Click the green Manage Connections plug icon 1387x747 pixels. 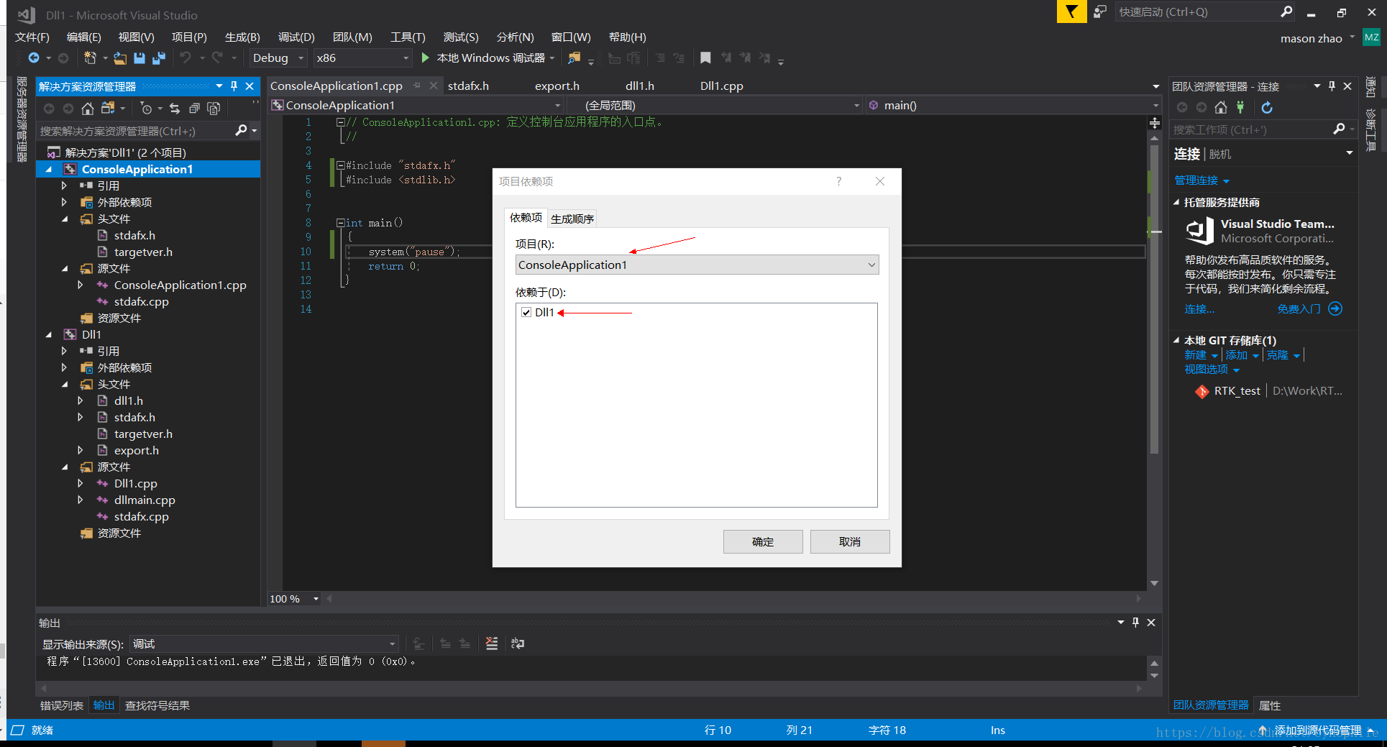(1240, 107)
